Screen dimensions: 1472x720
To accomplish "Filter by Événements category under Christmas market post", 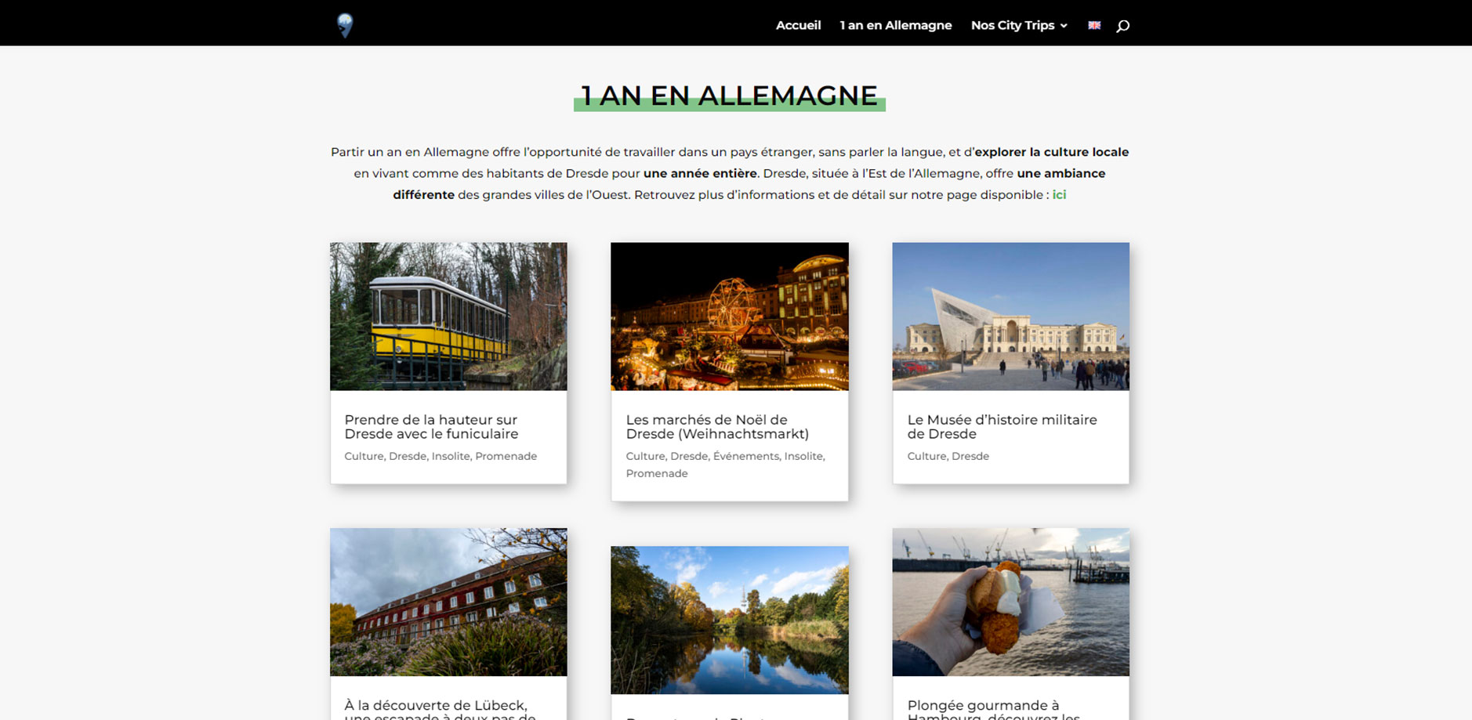I will [x=745, y=456].
